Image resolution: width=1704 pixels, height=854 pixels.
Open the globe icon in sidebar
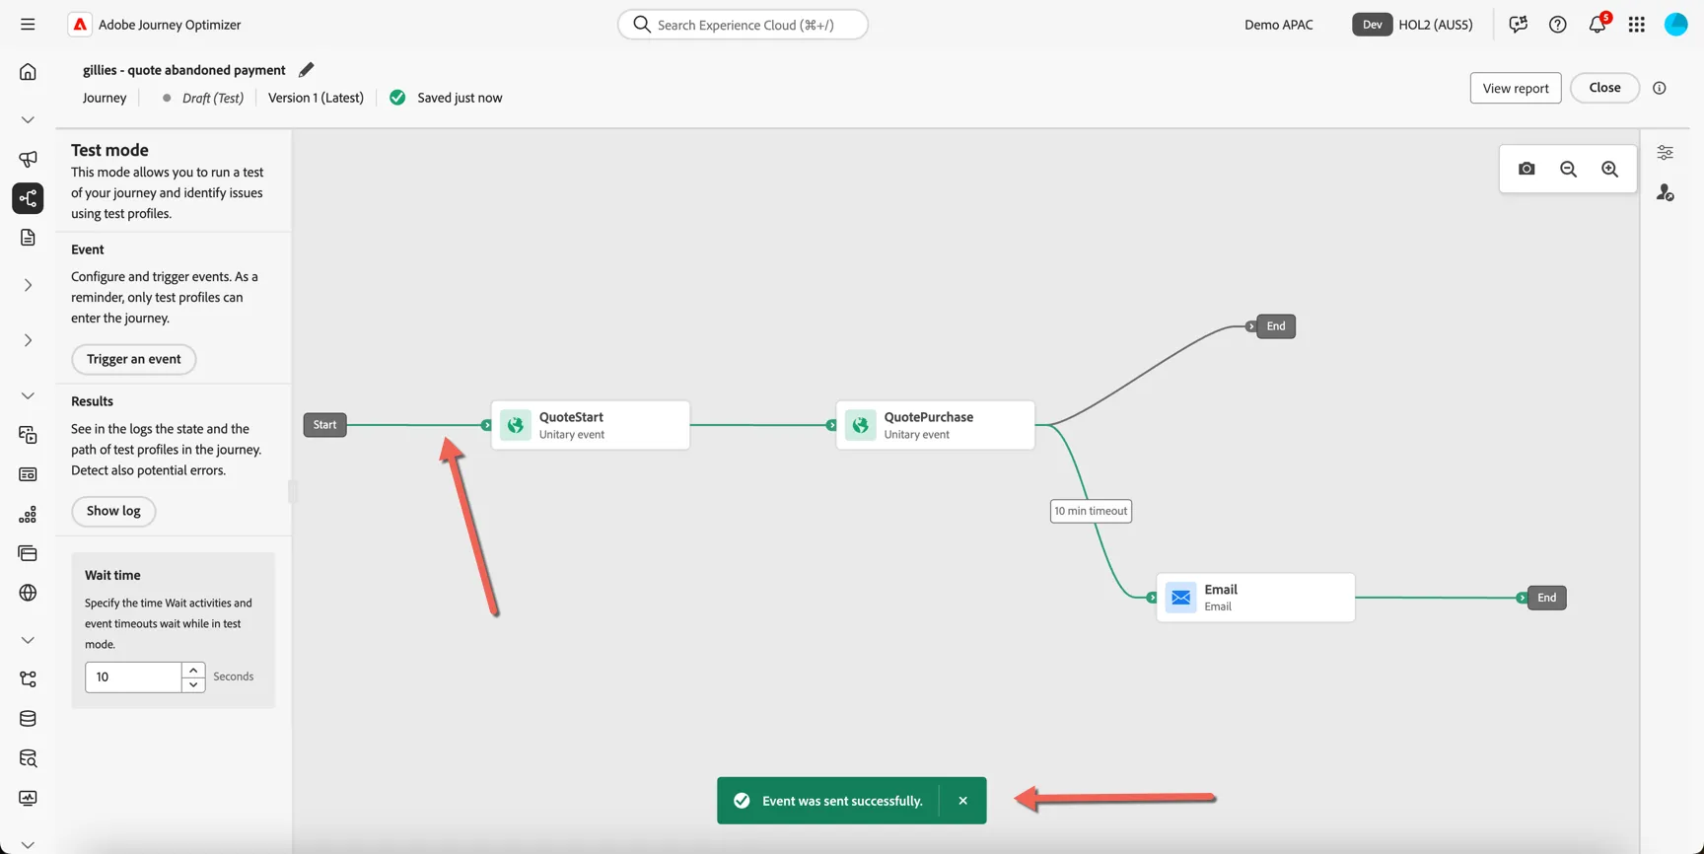pos(28,593)
